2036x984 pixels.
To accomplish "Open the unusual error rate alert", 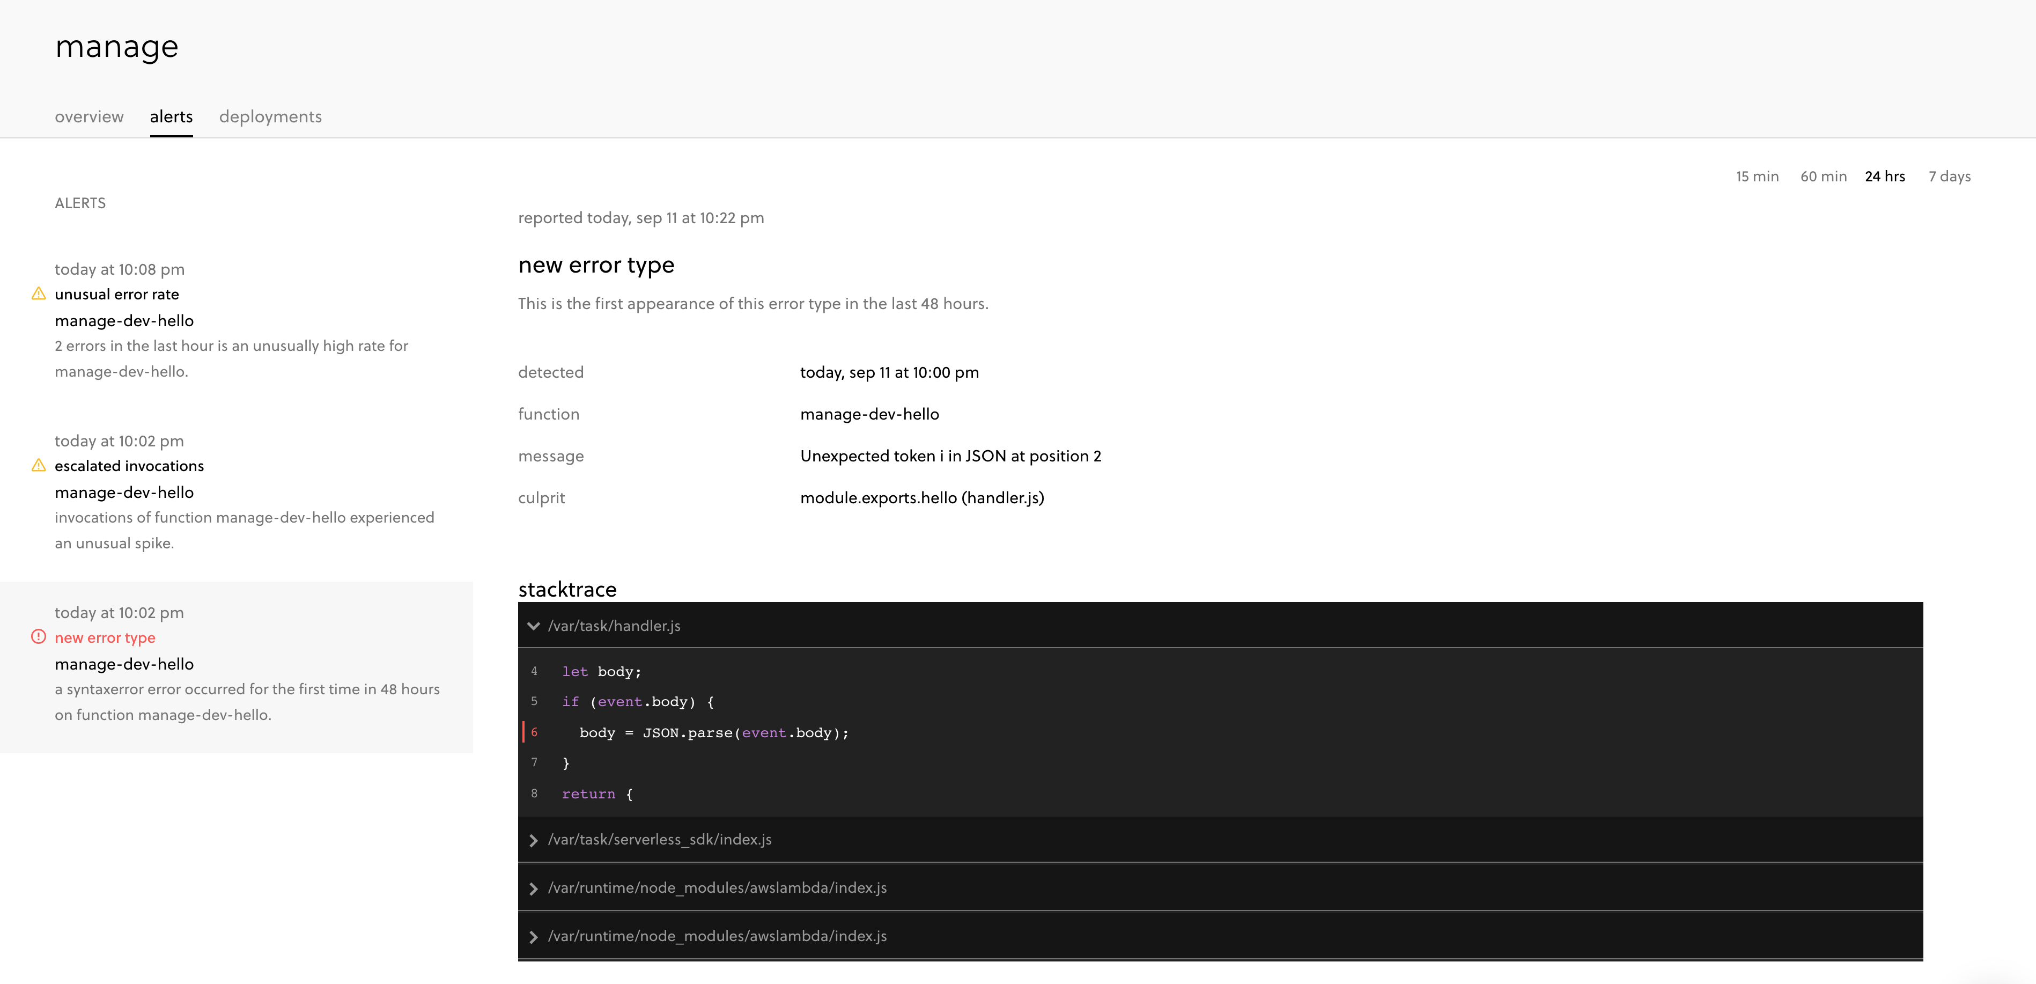I will point(117,294).
